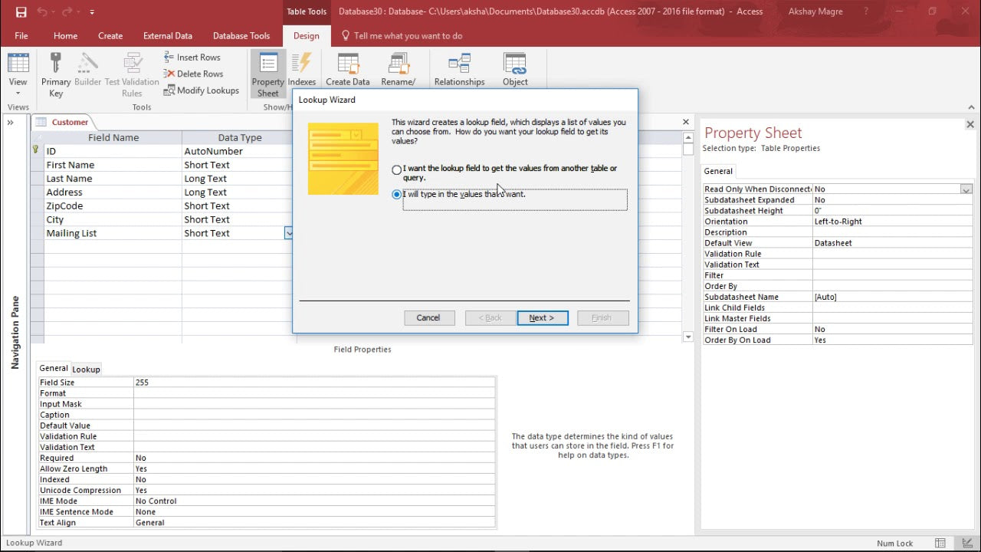Close the Property Sheet pane
This screenshot has height=552, width=981.
(x=970, y=124)
